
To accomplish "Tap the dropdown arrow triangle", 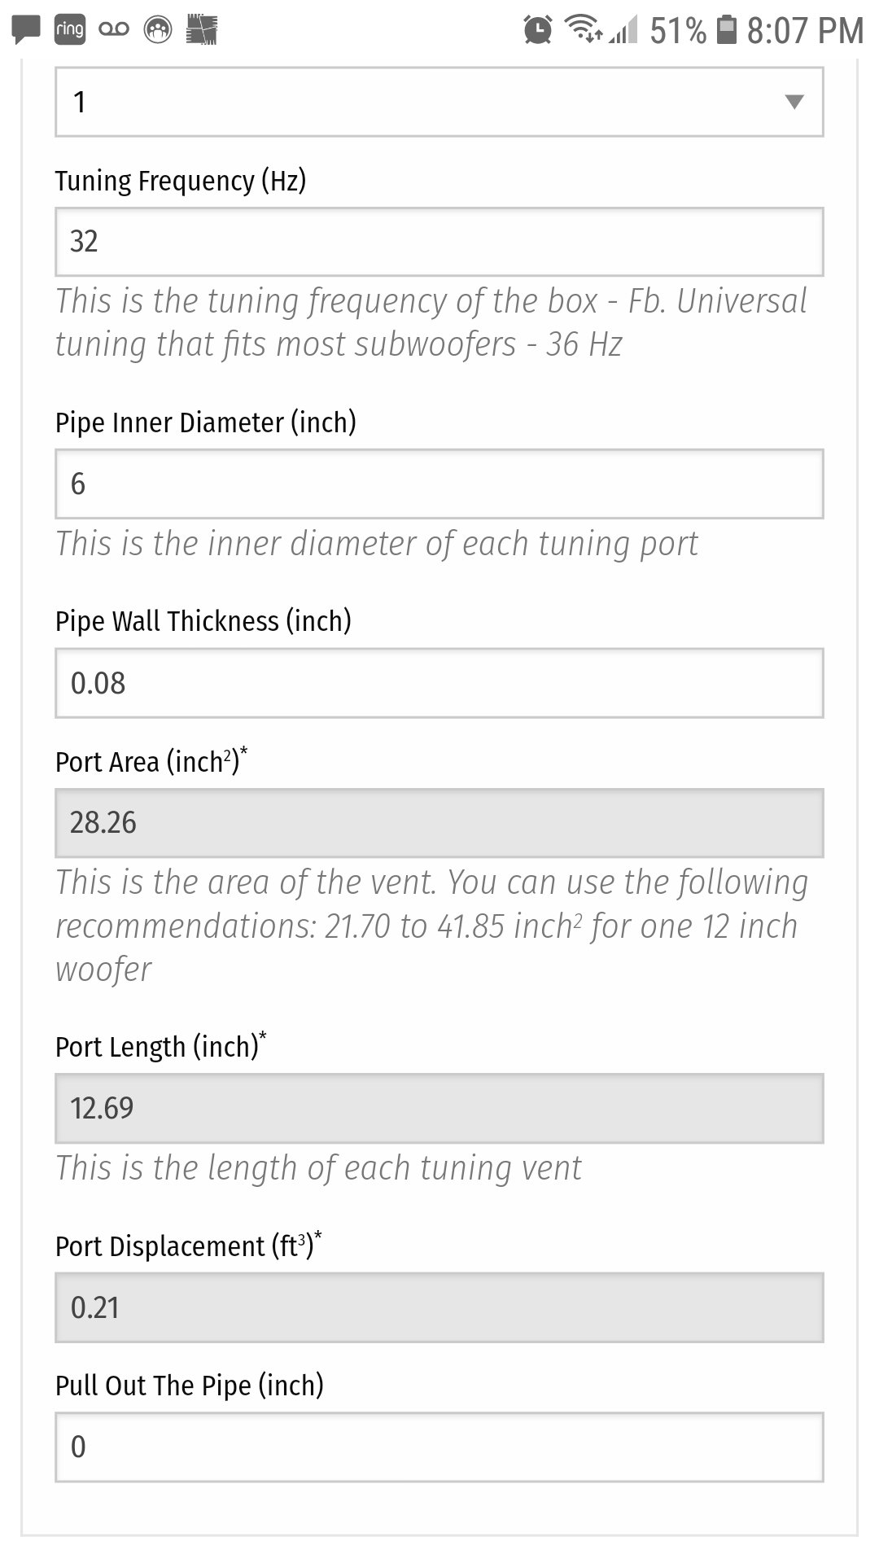I will pos(794,102).
